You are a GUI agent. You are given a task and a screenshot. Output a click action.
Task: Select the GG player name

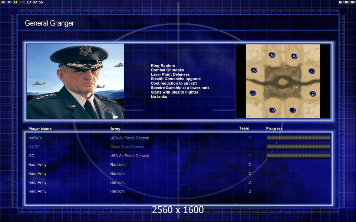pos(31,156)
